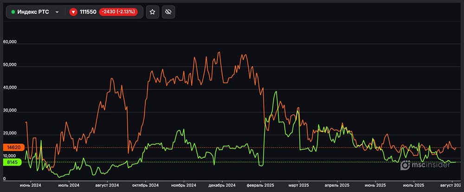Click the green line's February 2025 peak
Screen dimensions: 464x192
[x=276, y=92]
